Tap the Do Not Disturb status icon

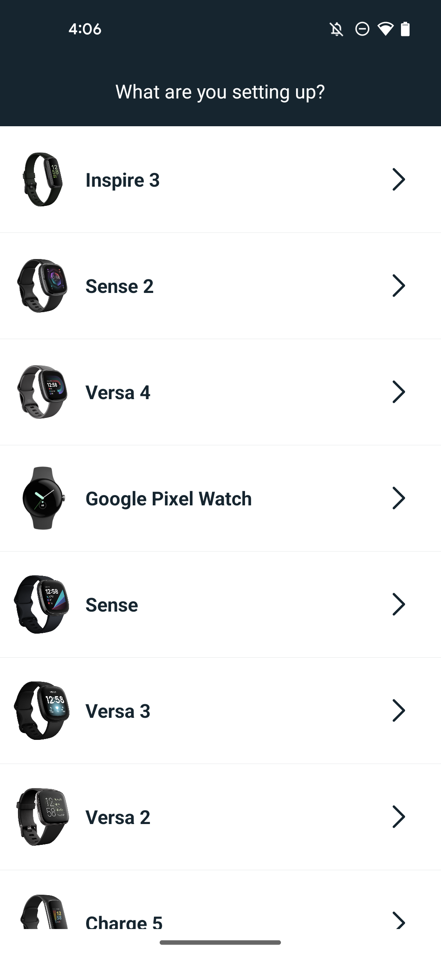click(362, 29)
